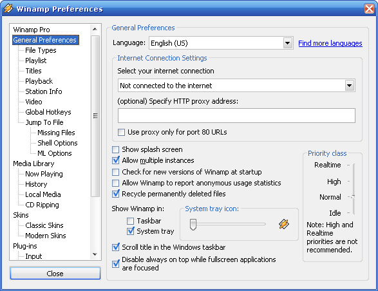Select History tree item
The width and height of the screenshot is (378, 291).
click(x=36, y=184)
